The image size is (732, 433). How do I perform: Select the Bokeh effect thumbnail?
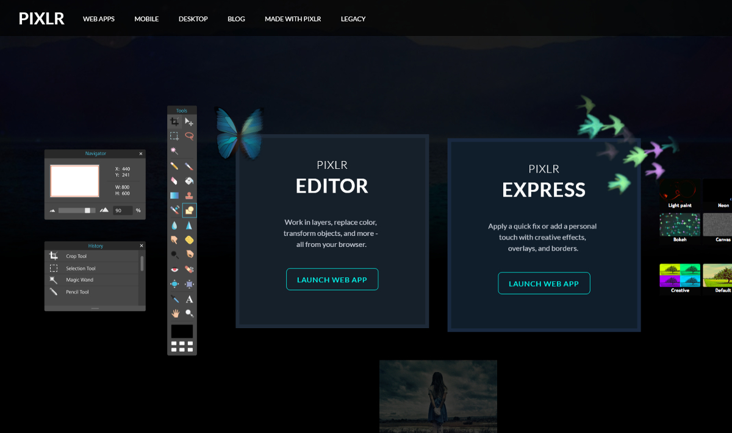680,225
